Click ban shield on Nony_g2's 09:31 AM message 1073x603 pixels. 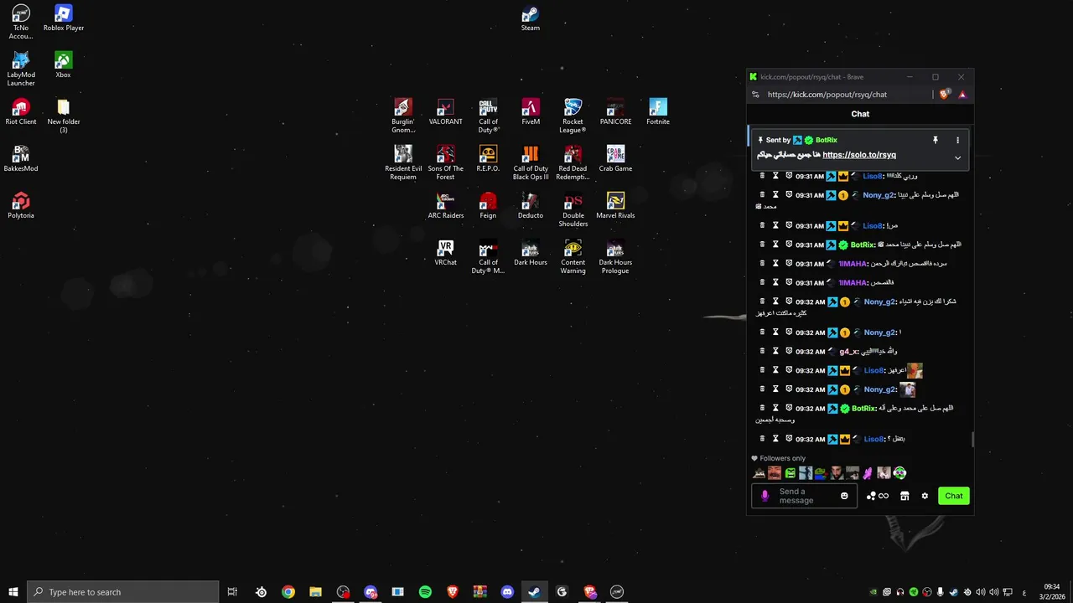[789, 194]
